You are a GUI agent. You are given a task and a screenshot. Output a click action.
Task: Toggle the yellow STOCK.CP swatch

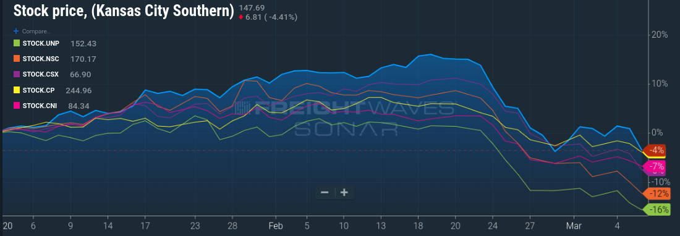[17, 90]
